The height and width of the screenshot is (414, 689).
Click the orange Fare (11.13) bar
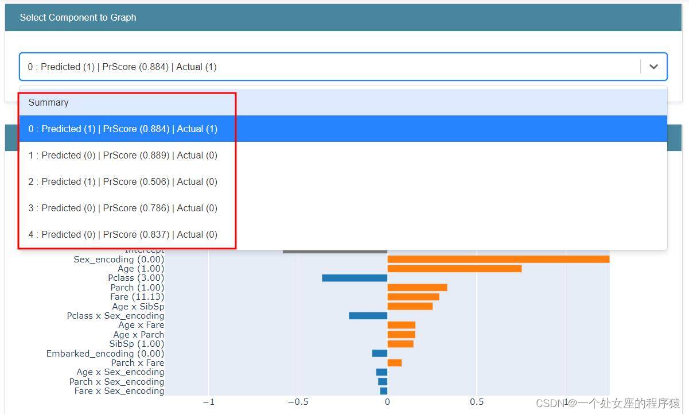(413, 297)
